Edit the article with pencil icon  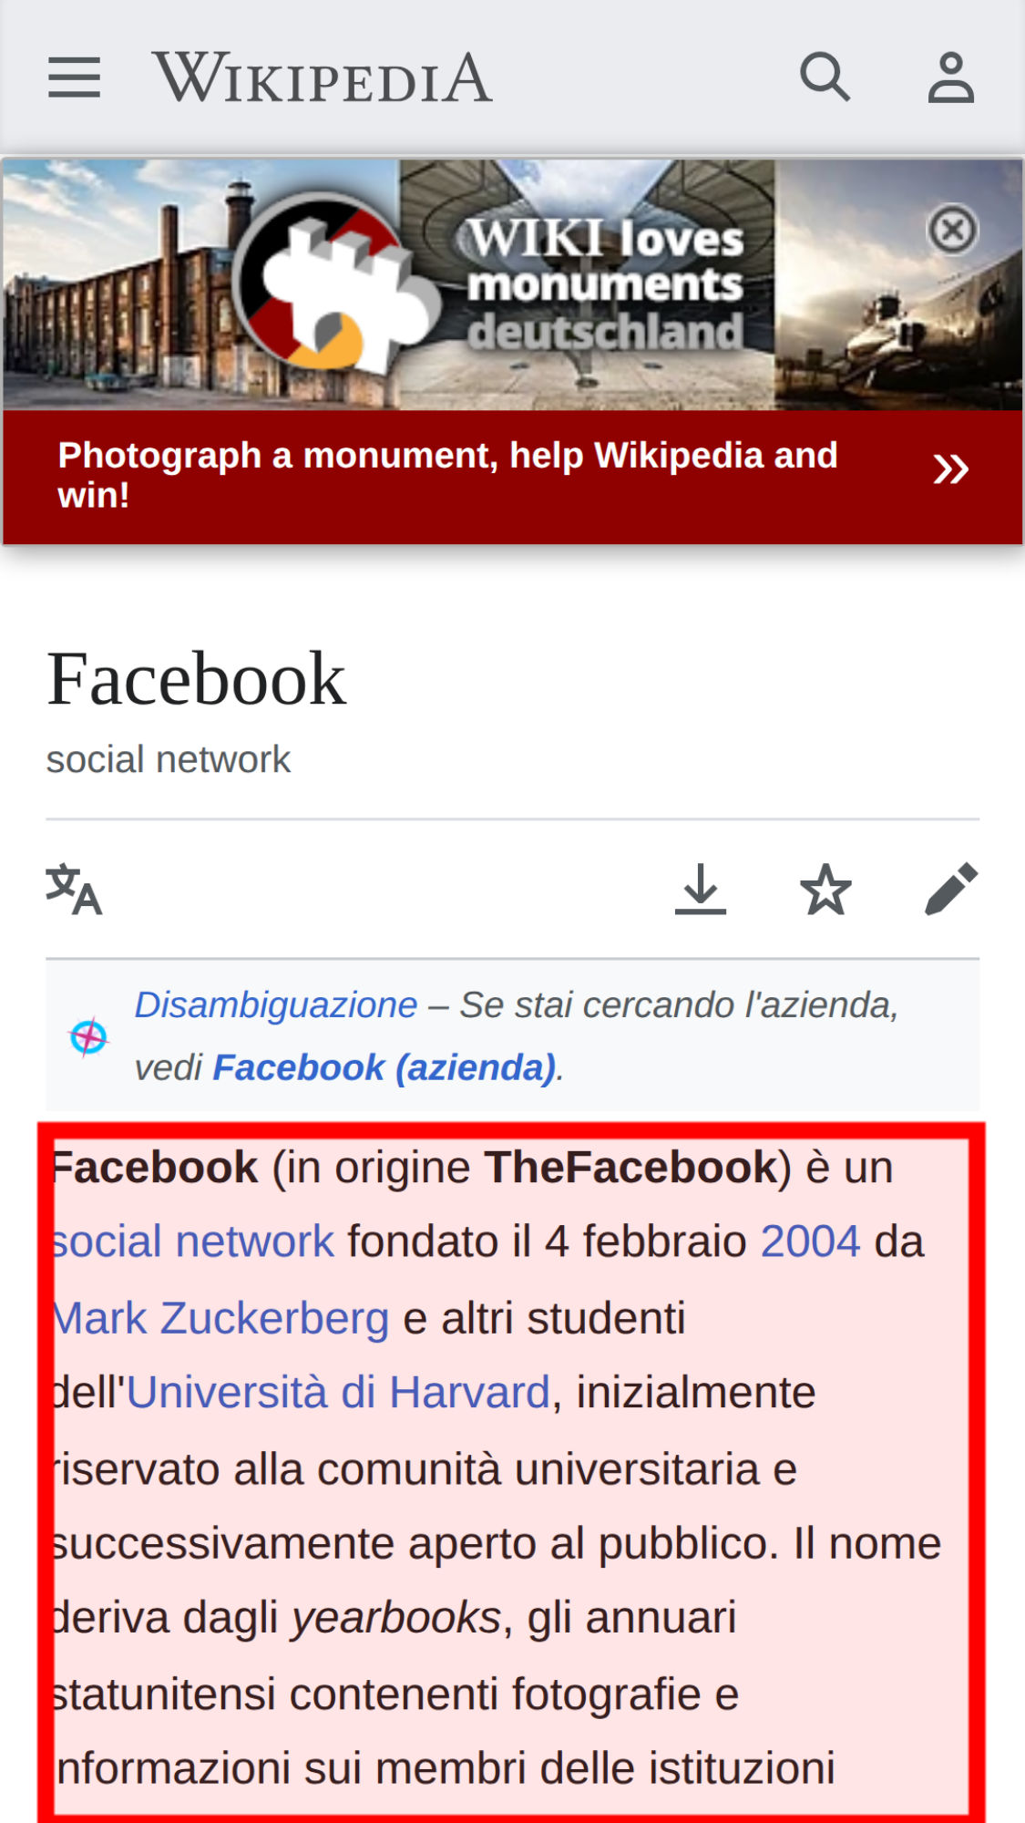(x=951, y=889)
